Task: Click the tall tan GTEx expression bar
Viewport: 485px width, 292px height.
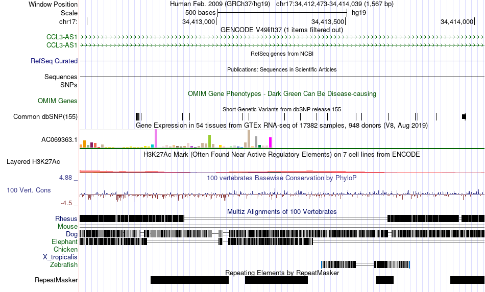Action: [x=249, y=139]
